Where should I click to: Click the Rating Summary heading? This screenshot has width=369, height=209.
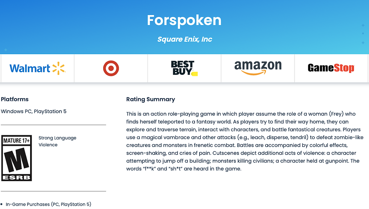pyautogui.click(x=151, y=99)
